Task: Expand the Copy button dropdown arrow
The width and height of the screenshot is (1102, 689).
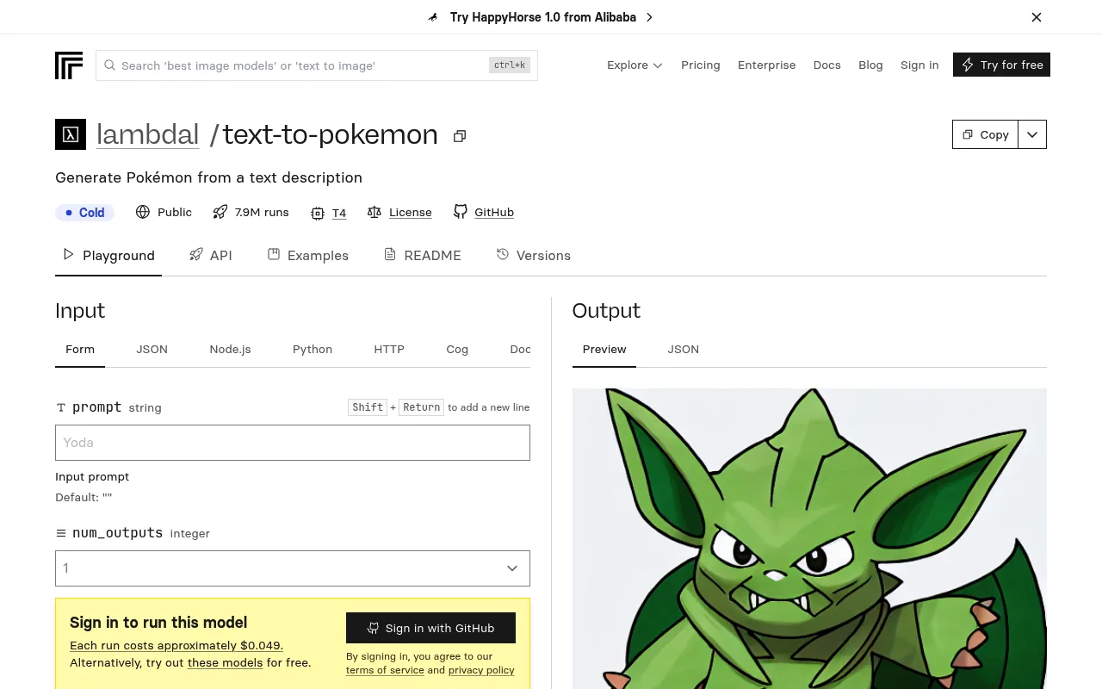Action: click(x=1032, y=134)
